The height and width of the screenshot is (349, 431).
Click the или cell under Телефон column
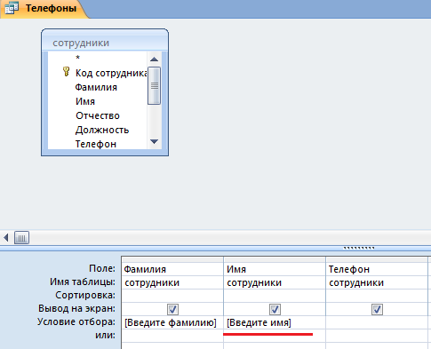[377, 336]
